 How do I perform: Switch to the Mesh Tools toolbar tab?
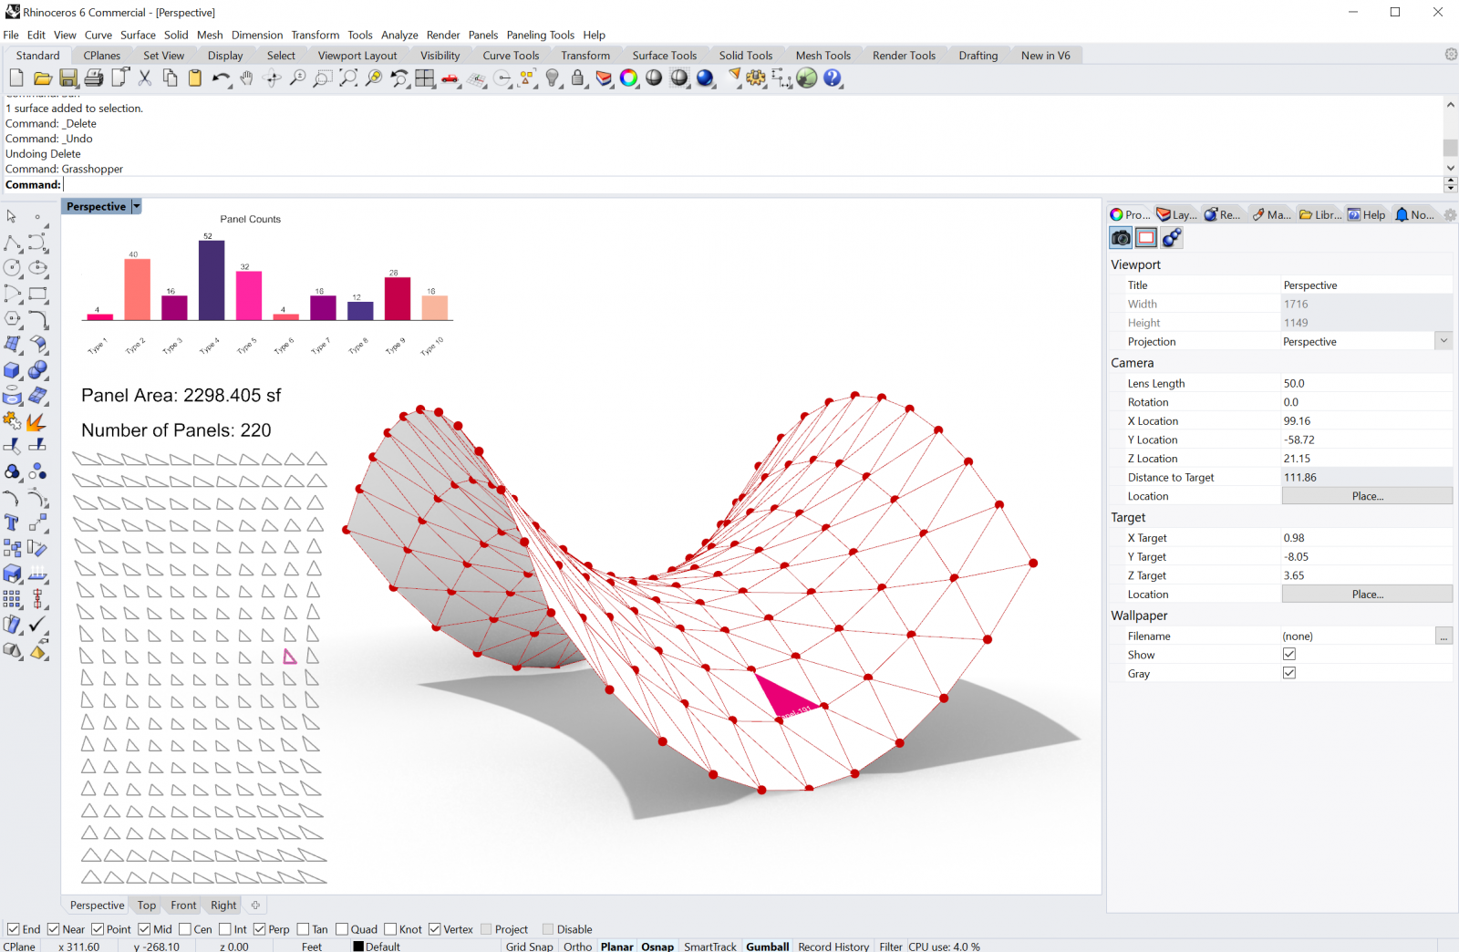click(823, 56)
